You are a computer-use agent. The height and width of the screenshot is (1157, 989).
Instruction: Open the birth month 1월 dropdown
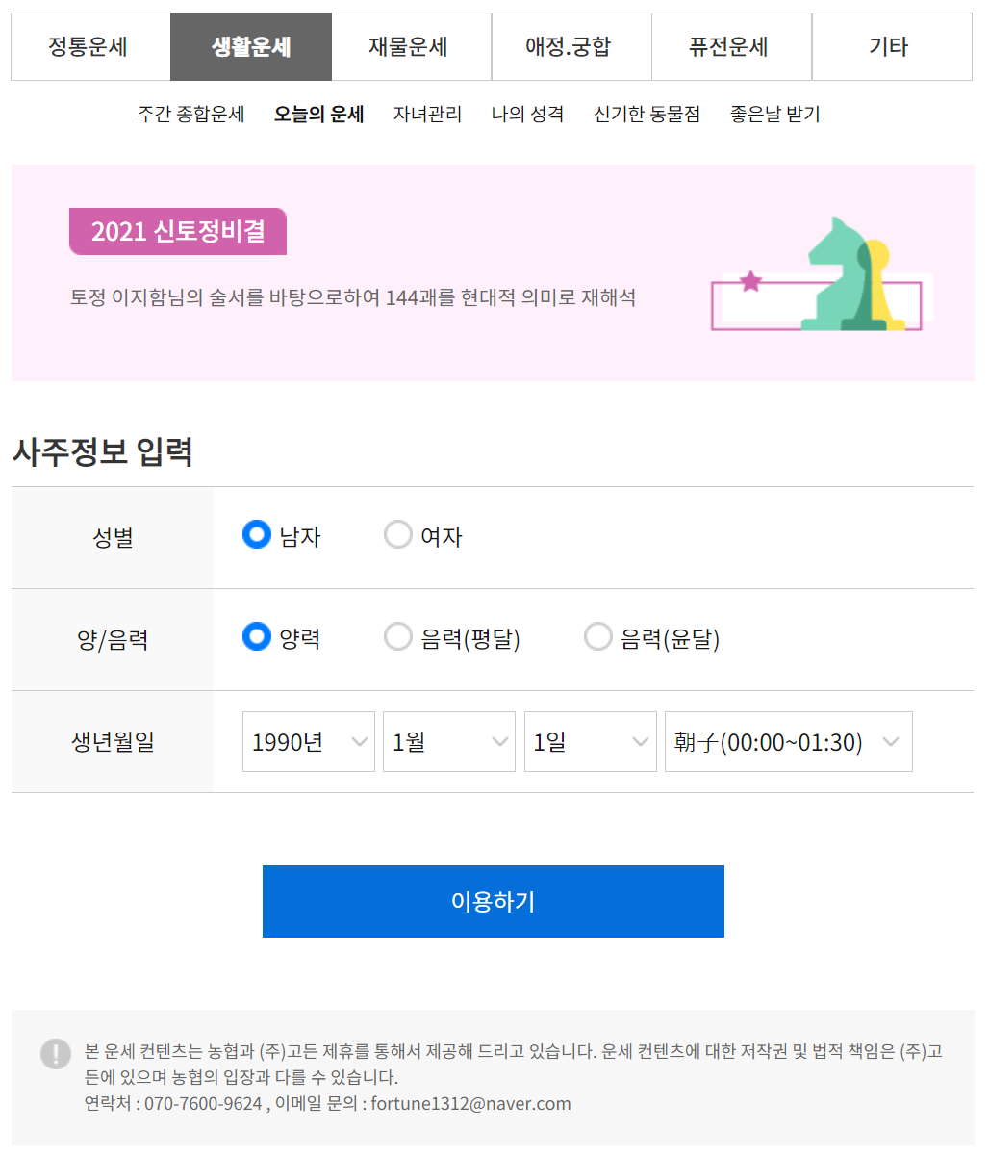pos(448,742)
